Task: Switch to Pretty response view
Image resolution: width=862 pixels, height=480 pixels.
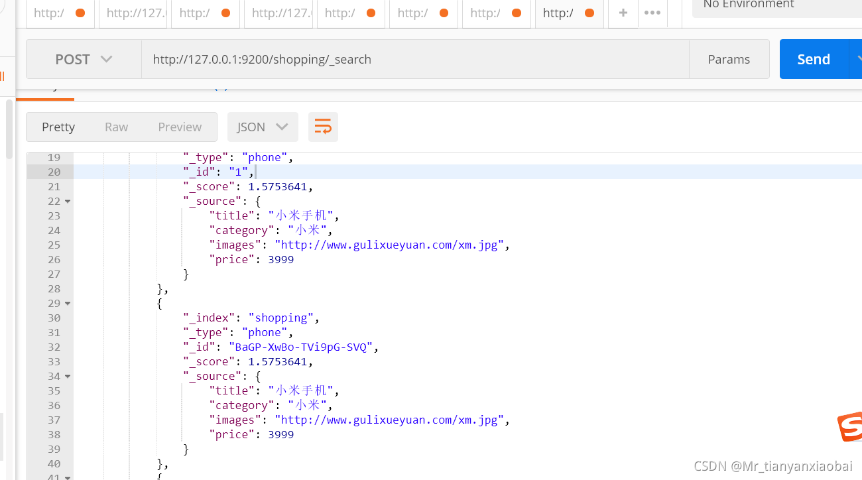Action: pos(58,127)
